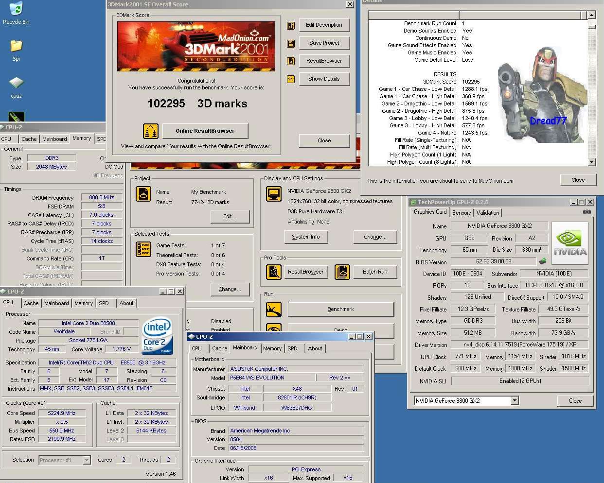The image size is (604, 483).
Task: Open the SPD tab in the mainboard CPU-Z window
Action: (x=292, y=348)
